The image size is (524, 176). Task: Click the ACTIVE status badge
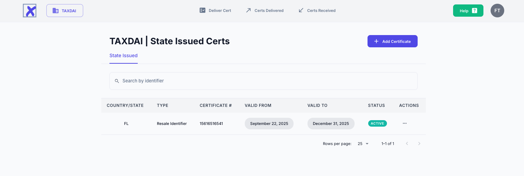coord(377,124)
